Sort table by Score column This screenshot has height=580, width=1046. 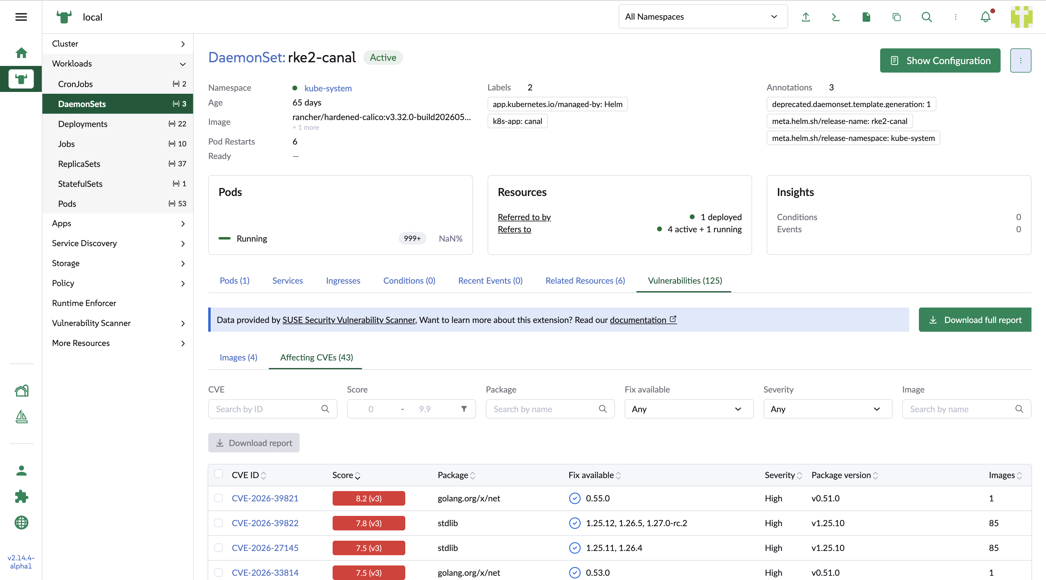click(x=346, y=475)
